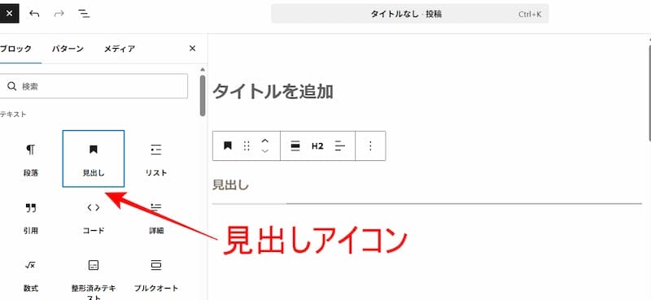Insert the 整形済みテキスト preformatted block
Screen dimensions: 651x300
(x=94, y=275)
